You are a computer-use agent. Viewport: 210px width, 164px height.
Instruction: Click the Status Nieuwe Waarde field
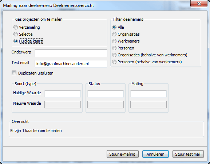(106, 104)
